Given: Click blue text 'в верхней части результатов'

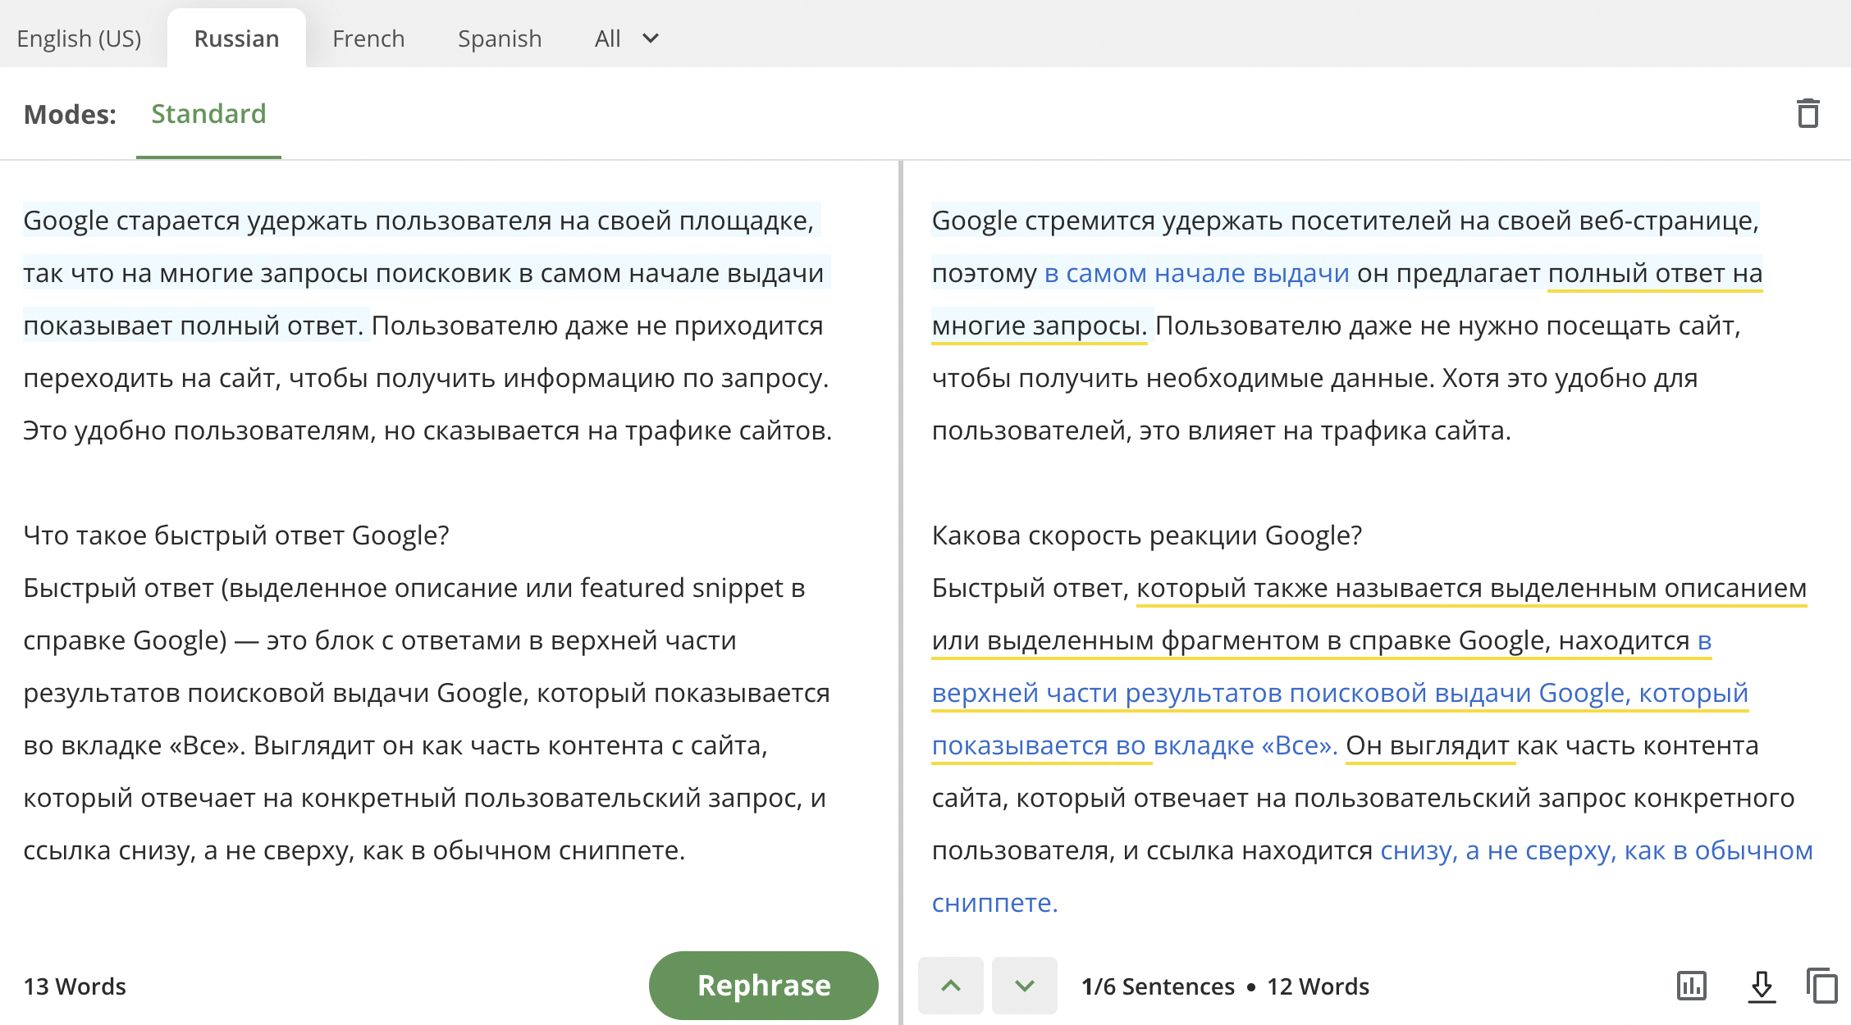Looking at the screenshot, I should (1149, 693).
